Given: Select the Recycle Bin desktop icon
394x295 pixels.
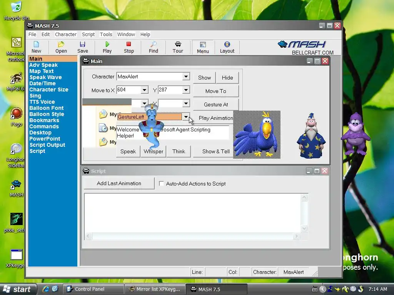Looking at the screenshot, I should (x=16, y=10).
